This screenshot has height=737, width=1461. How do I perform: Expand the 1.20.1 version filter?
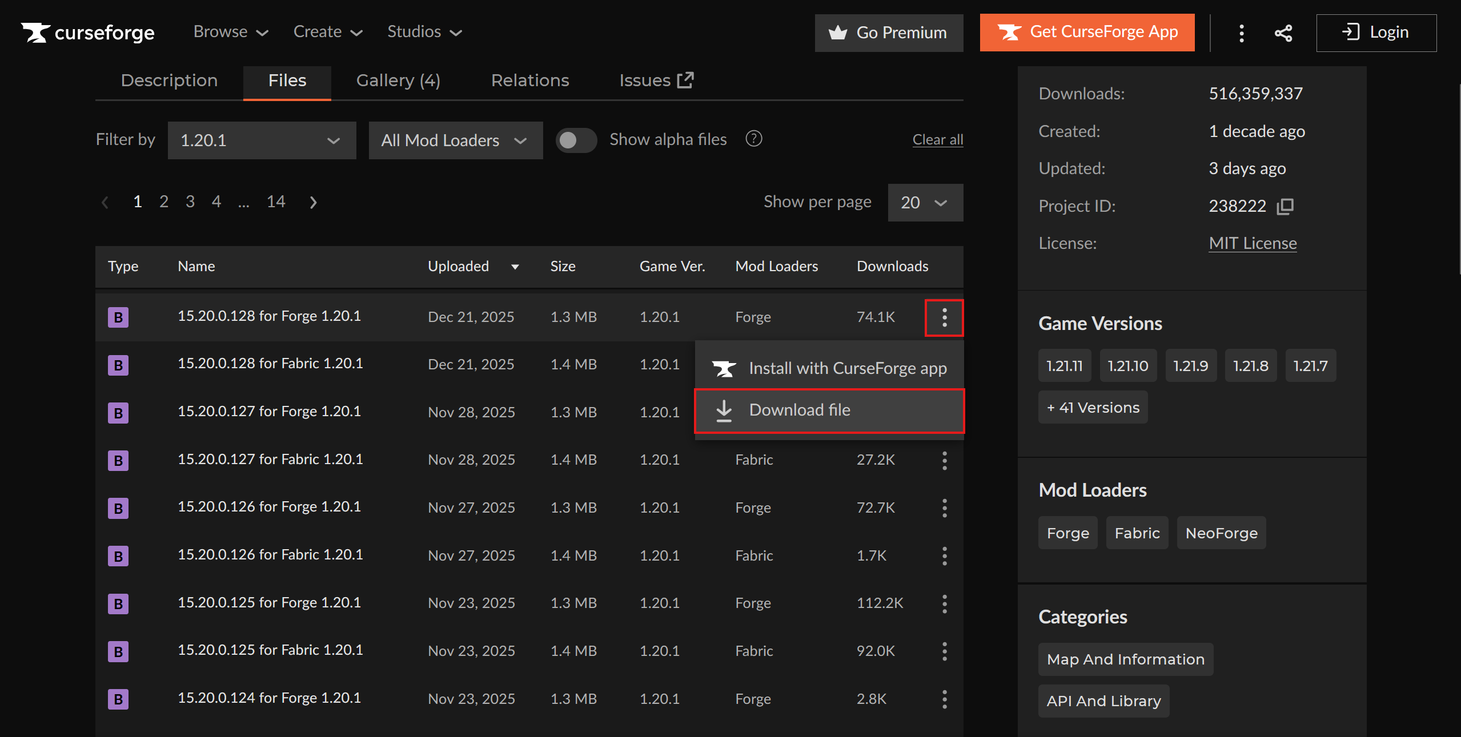[x=262, y=140]
